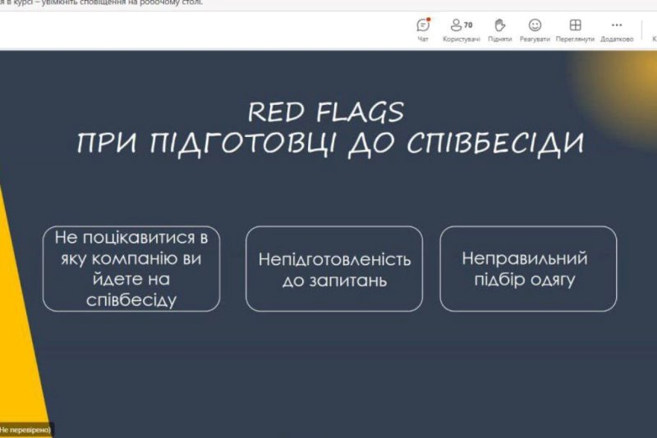Click the 'Не перевірено' label
657x438 pixels.
tap(25, 430)
